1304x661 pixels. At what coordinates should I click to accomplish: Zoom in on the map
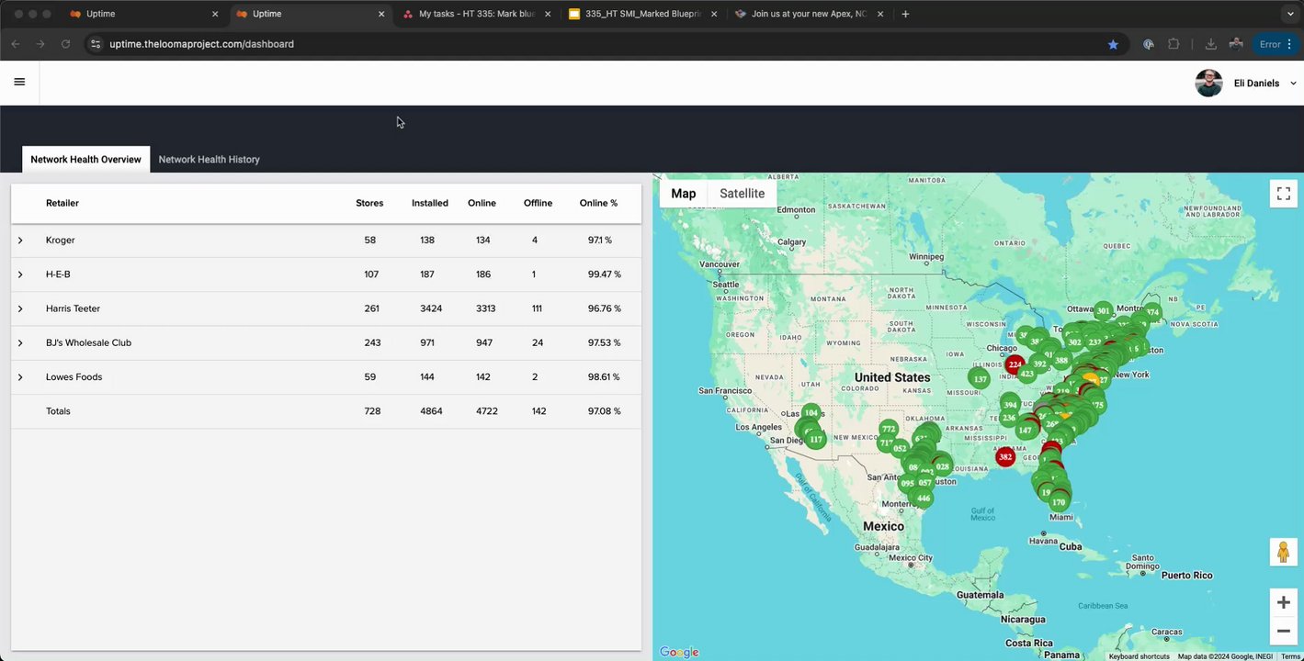tap(1284, 602)
